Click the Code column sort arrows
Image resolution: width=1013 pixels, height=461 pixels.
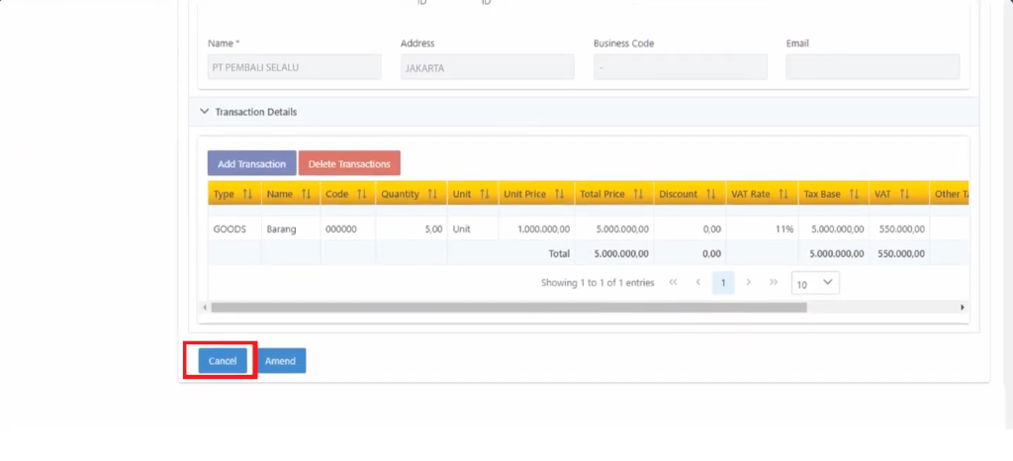point(361,195)
